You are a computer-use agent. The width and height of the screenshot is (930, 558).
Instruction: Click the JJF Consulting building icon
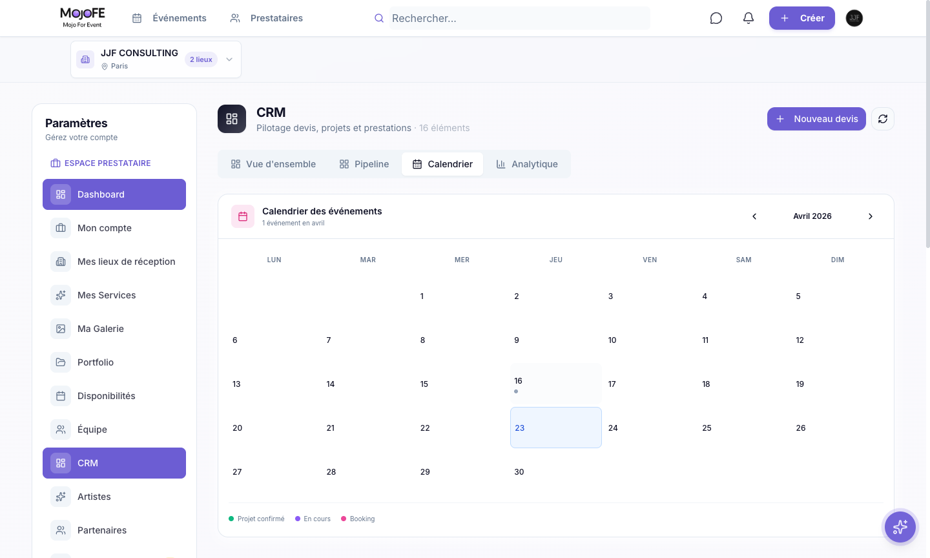pyautogui.click(x=85, y=59)
